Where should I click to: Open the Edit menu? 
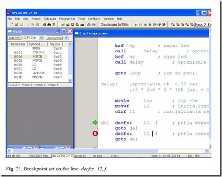17,19
